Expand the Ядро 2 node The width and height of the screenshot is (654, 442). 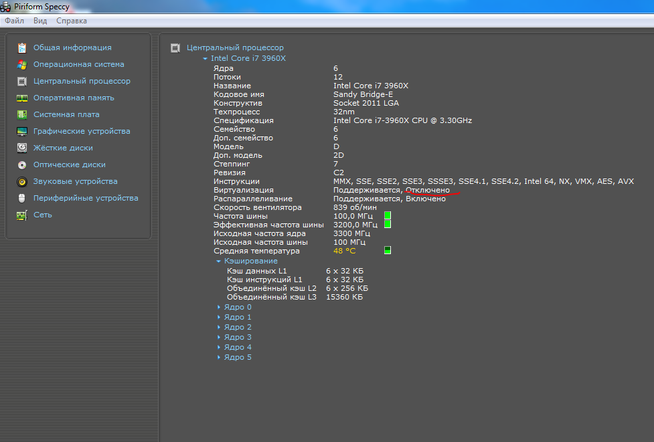pos(219,327)
